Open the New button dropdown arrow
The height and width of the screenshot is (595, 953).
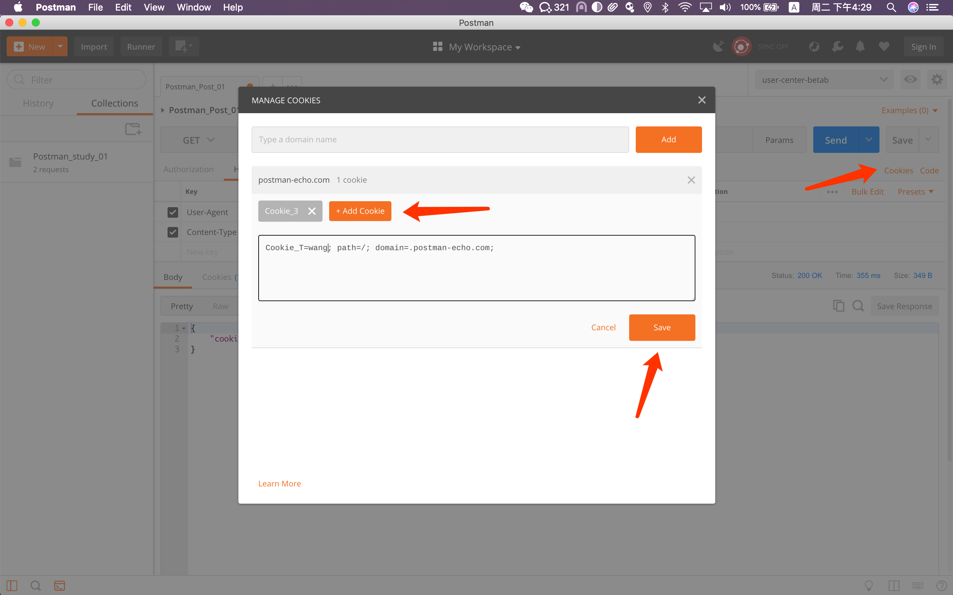point(60,46)
